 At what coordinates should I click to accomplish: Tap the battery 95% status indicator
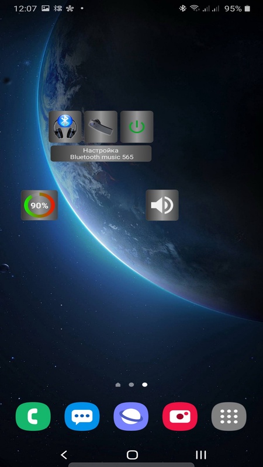tap(237, 9)
